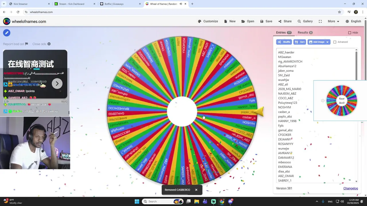
Task: Open the volume control in tray
Action: coord(342,201)
